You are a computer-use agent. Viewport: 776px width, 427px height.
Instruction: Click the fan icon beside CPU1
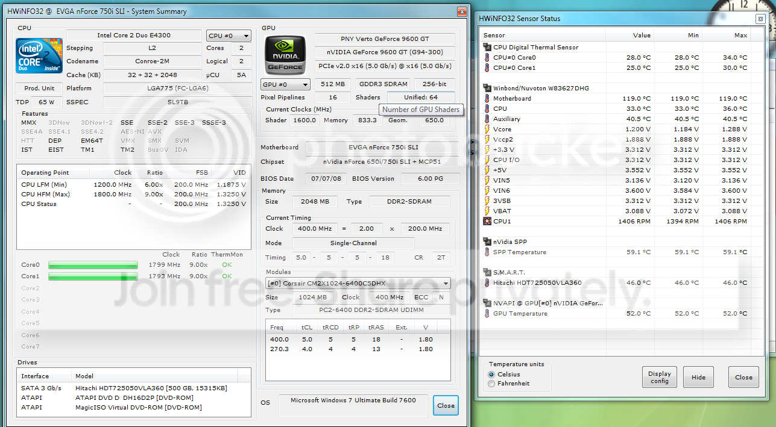click(487, 221)
